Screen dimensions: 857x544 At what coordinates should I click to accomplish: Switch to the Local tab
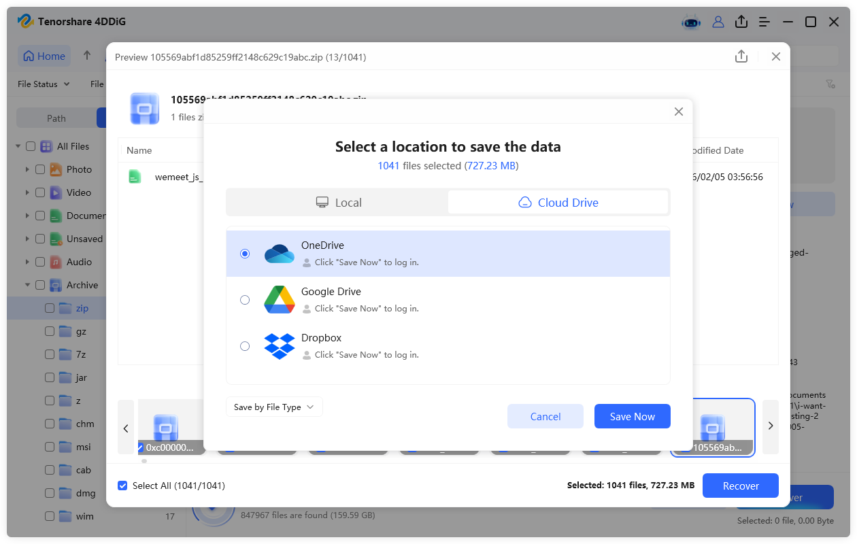(338, 203)
